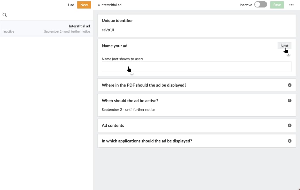
Task: Click the search magnifier icon
Action: 4,15
